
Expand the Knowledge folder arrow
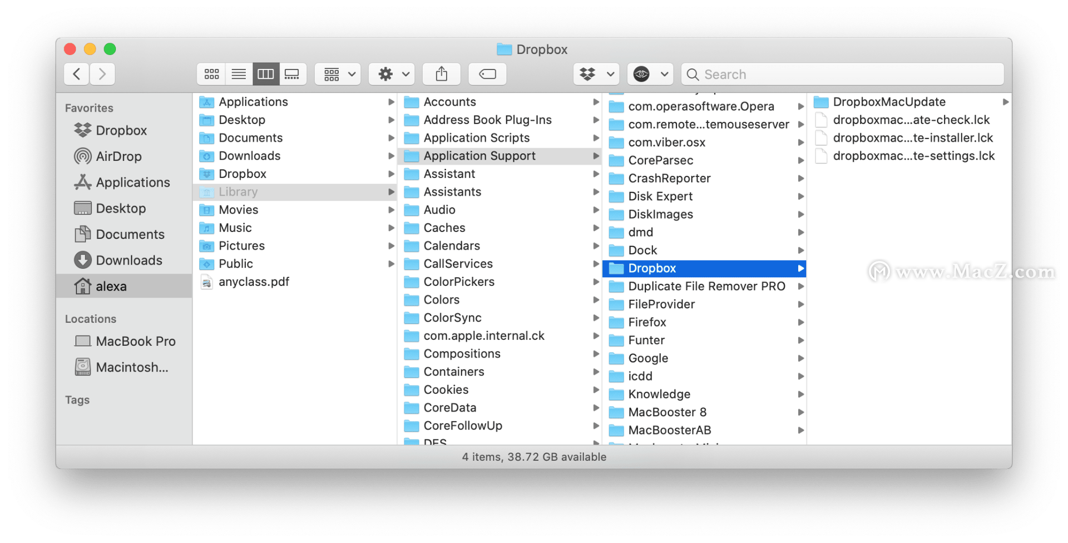[800, 394]
